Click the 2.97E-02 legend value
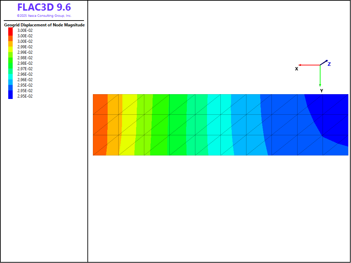 pyautogui.click(x=25, y=69)
